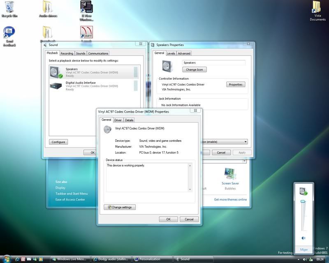
Task: Open the Recycle Bin desktop icon
Action: [x=9, y=9]
